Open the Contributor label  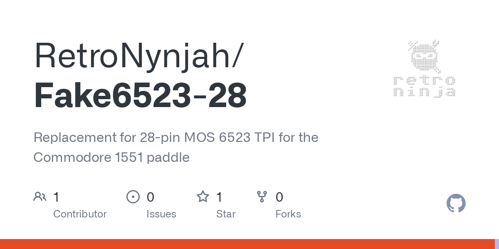point(80,214)
